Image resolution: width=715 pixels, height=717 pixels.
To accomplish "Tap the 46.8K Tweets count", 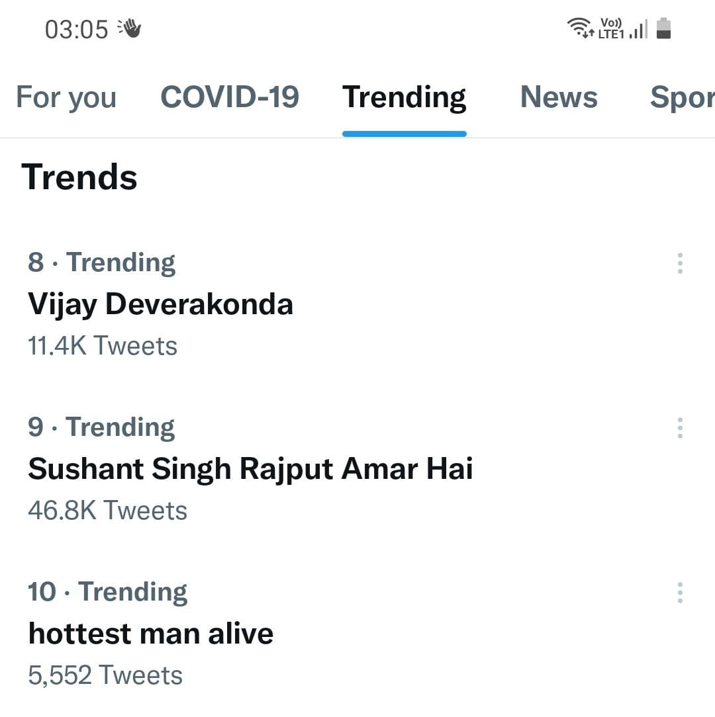I will [x=107, y=511].
